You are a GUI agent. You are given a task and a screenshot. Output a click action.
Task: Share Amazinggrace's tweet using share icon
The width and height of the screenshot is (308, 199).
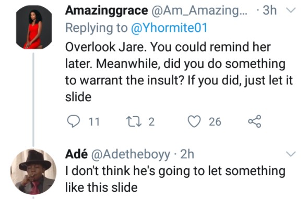click(x=255, y=121)
